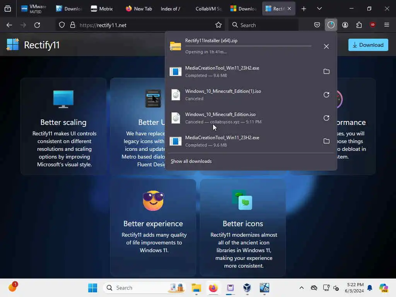Bookmark this page with the star

(x=218, y=25)
